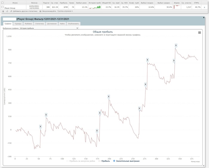Click the topmost $ marker above 900

(176, 45)
